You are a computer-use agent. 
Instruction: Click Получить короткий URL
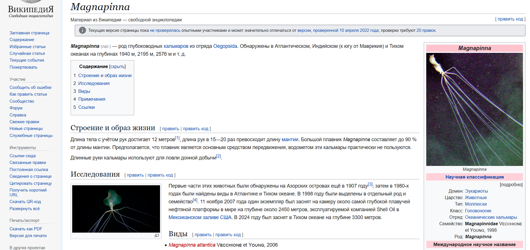coord(28,192)
